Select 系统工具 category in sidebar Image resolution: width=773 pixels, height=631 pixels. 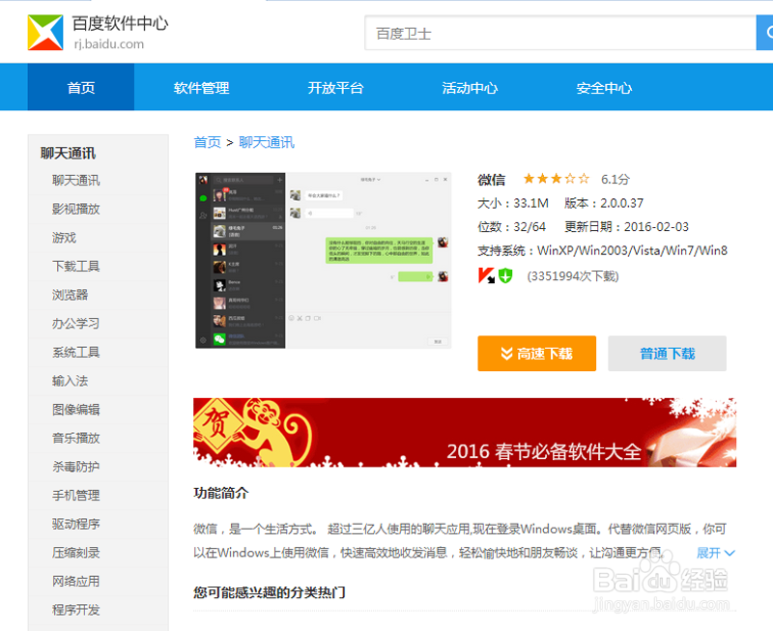(x=76, y=352)
